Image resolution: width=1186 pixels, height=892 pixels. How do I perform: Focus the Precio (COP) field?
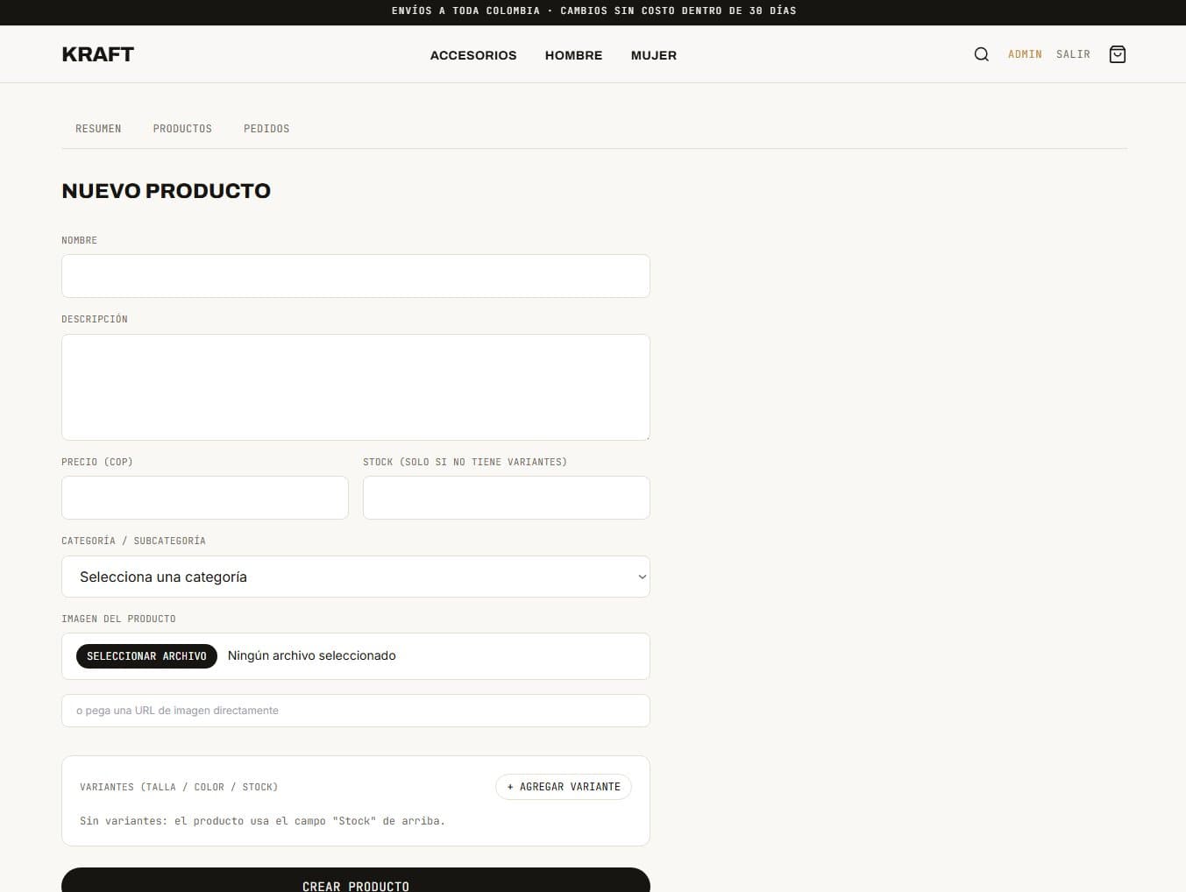[x=205, y=498]
